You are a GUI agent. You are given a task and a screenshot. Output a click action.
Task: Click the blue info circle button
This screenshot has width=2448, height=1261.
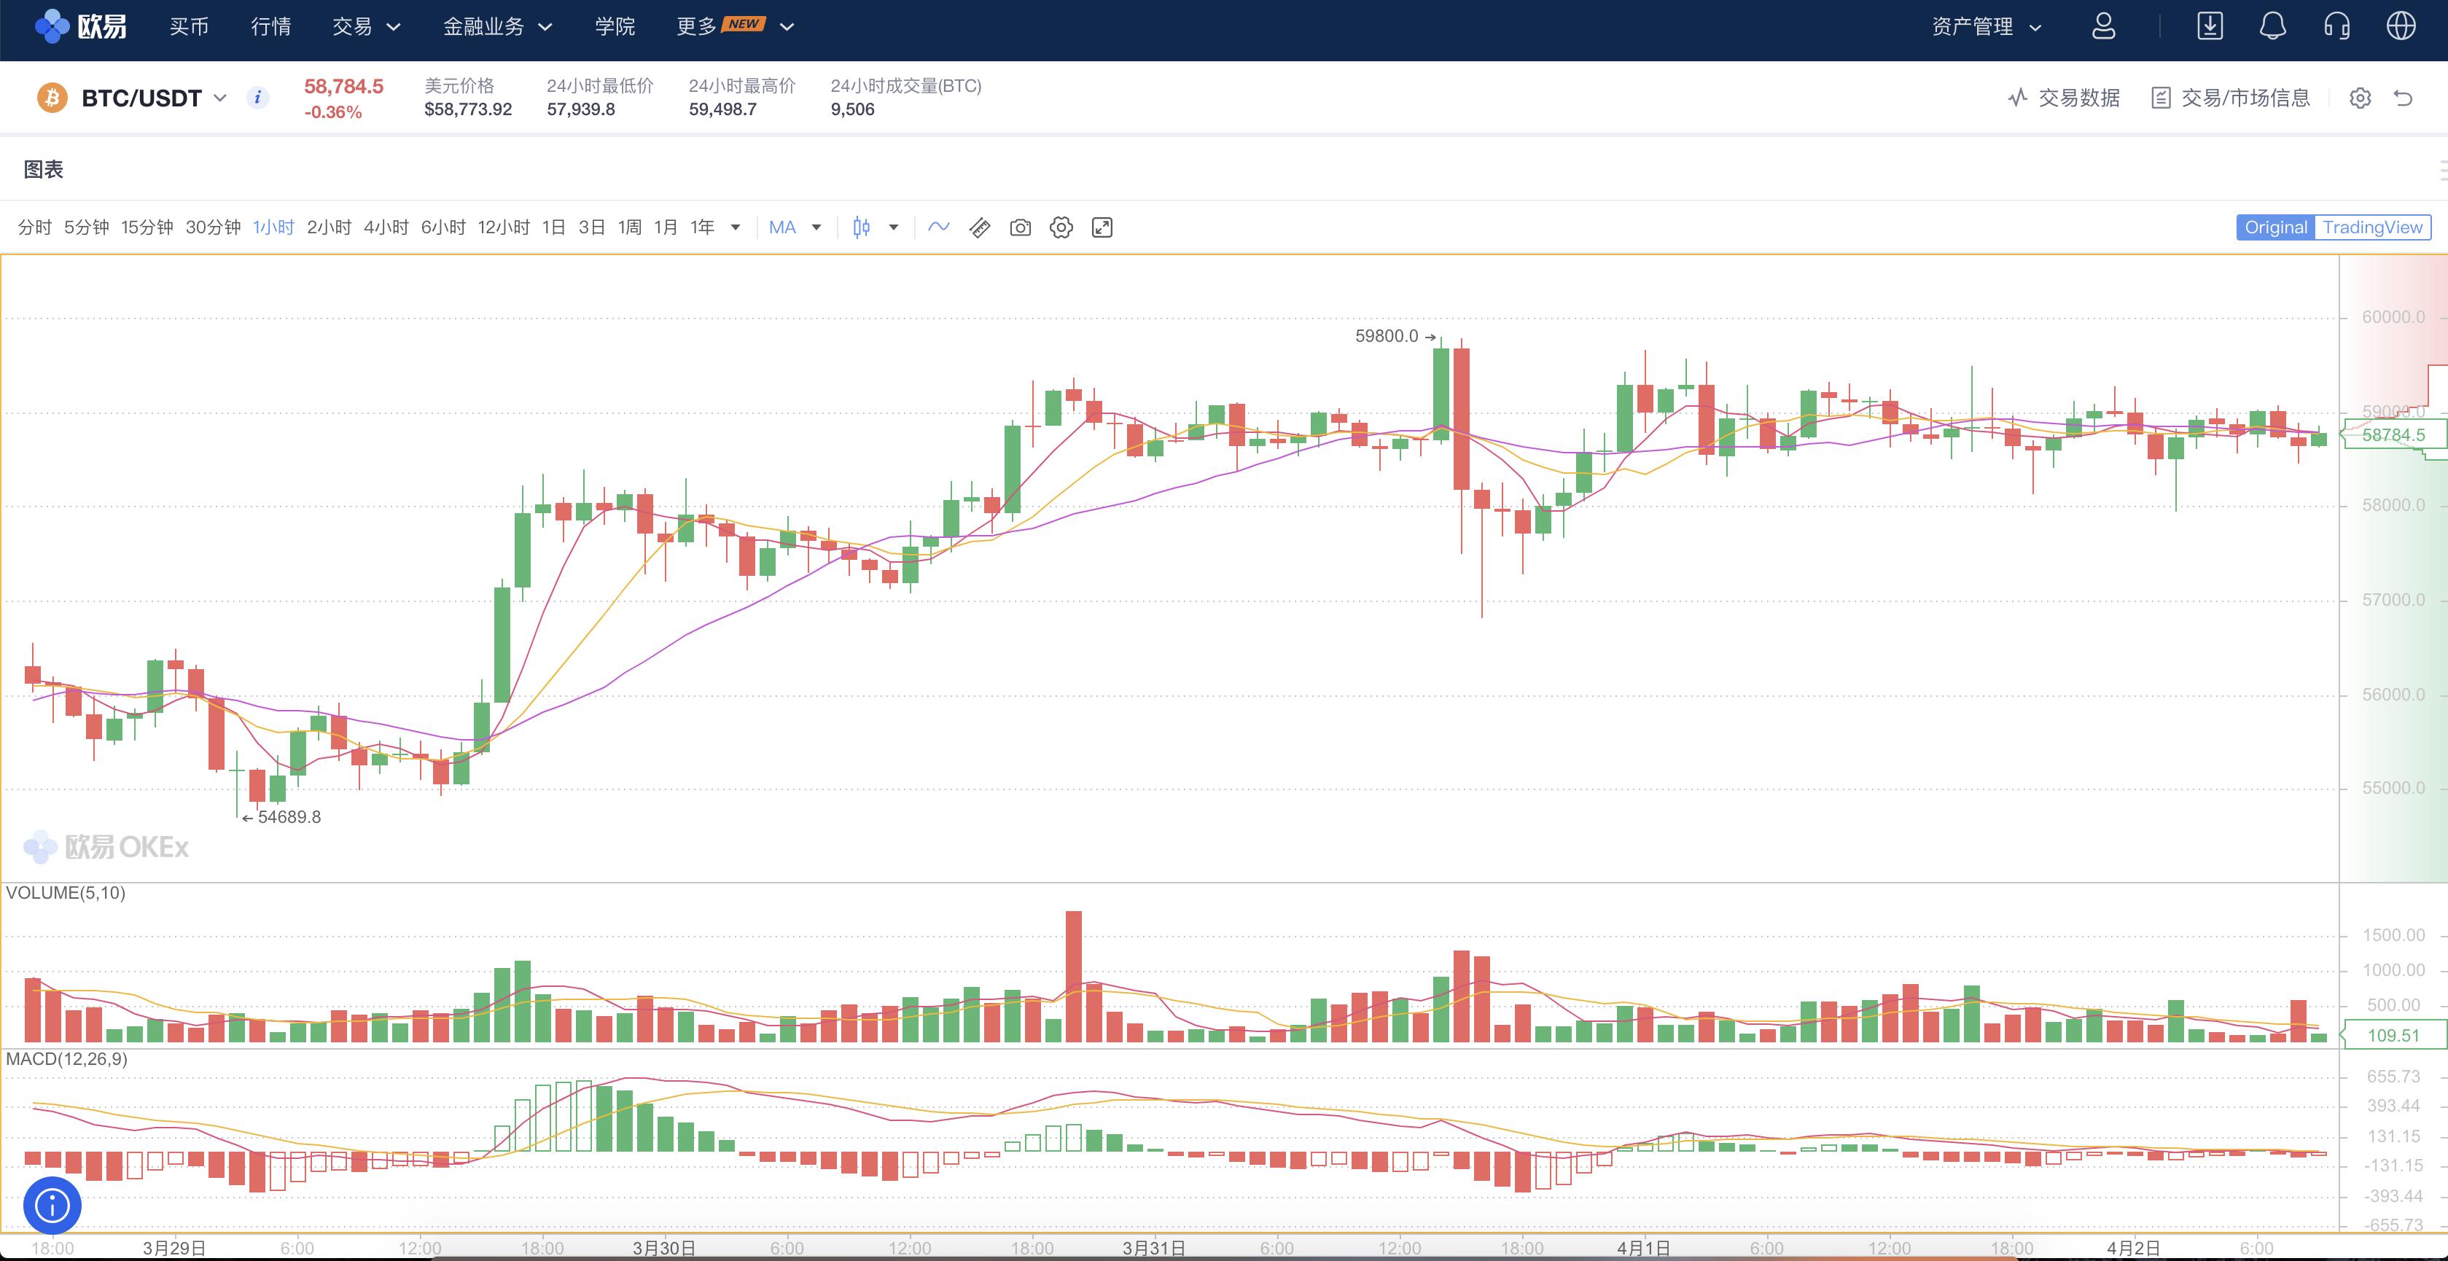point(52,1206)
